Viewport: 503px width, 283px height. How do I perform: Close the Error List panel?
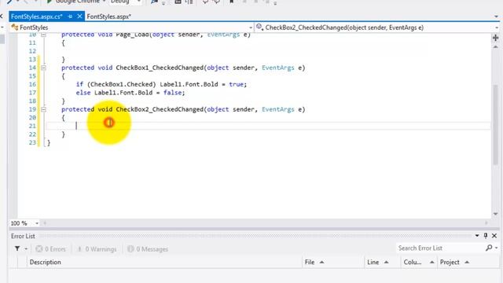coord(494,236)
